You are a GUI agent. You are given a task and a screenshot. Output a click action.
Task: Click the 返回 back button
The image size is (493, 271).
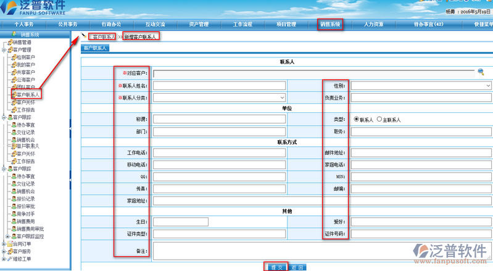(x=297, y=267)
